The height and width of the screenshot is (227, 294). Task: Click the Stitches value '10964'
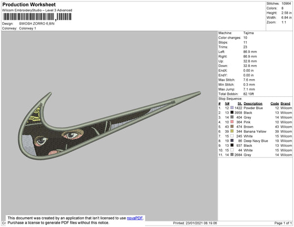coord(286,3)
